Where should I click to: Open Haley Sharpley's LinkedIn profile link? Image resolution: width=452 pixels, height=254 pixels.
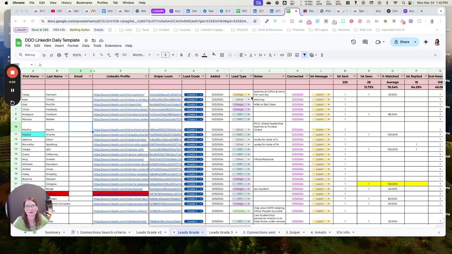pos(120,174)
